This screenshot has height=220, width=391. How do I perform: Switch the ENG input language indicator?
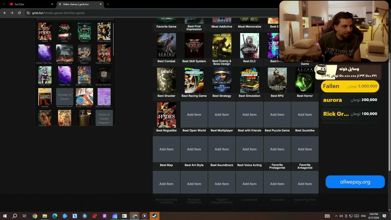363,216
